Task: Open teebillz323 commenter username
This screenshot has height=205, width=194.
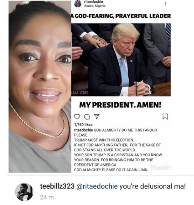Action: pos(57,186)
